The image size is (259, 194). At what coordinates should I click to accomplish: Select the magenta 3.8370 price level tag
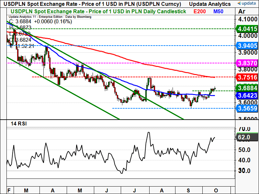click(x=247, y=63)
